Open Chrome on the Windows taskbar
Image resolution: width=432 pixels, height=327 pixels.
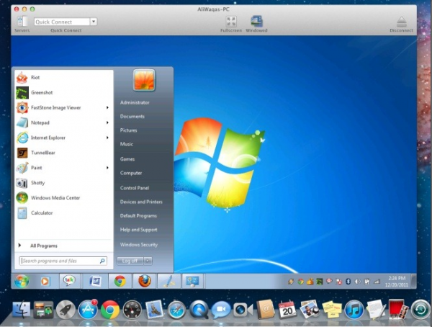[x=120, y=281]
